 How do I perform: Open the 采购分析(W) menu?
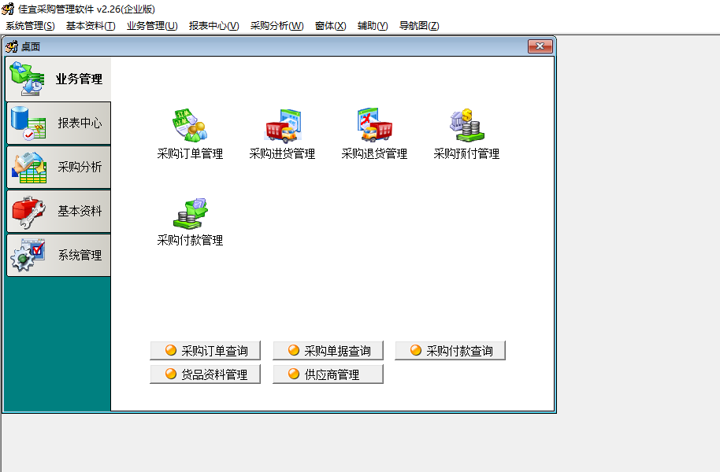click(276, 26)
